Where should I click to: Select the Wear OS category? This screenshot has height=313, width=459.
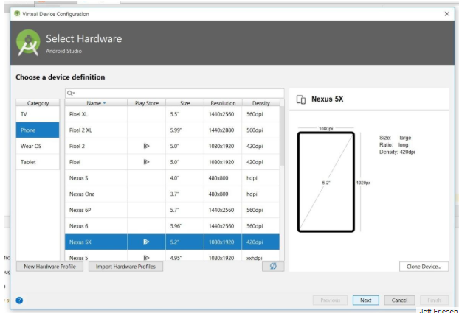38,146
